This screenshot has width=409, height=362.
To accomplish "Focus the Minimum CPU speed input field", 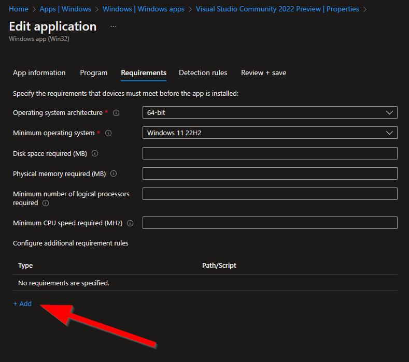I will (270, 223).
